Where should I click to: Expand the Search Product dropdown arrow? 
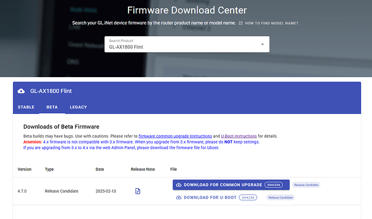[262, 44]
